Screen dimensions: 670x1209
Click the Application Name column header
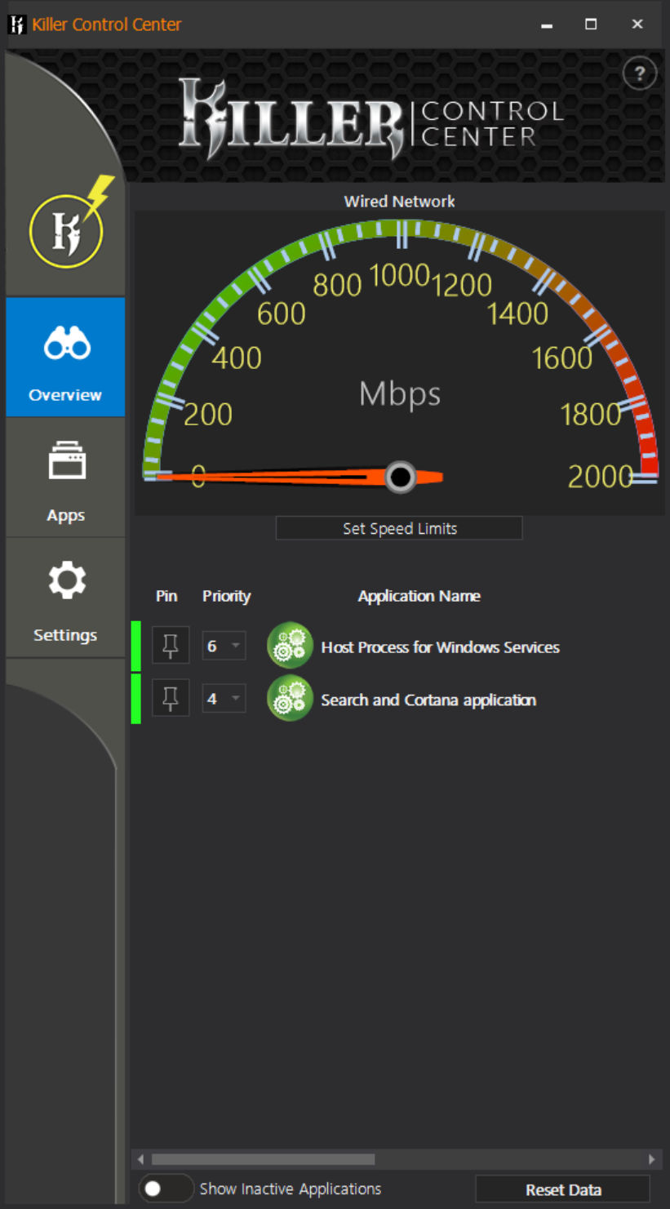click(419, 596)
